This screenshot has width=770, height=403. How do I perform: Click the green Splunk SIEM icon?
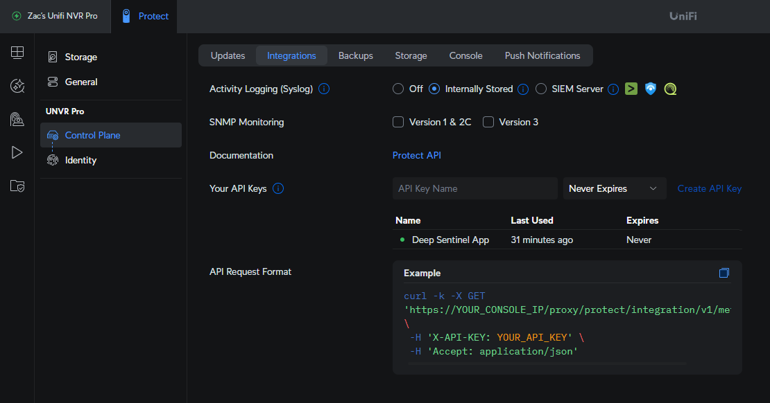click(x=631, y=89)
